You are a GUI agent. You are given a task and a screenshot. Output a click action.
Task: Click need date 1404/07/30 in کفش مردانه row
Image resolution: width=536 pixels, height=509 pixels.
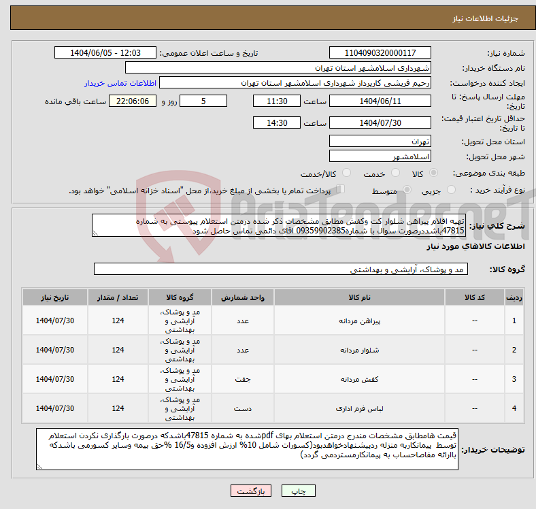[55, 379]
